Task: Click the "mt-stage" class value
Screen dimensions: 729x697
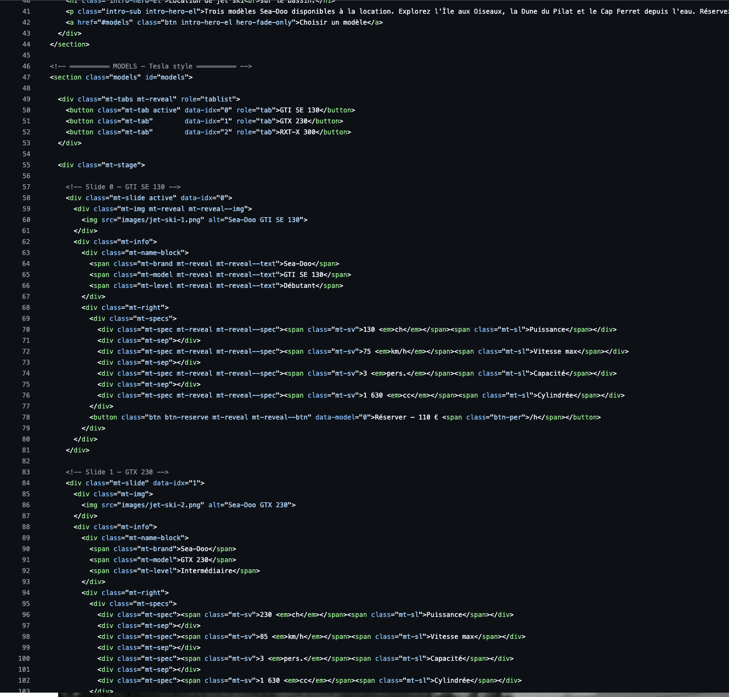Action: tap(121, 165)
